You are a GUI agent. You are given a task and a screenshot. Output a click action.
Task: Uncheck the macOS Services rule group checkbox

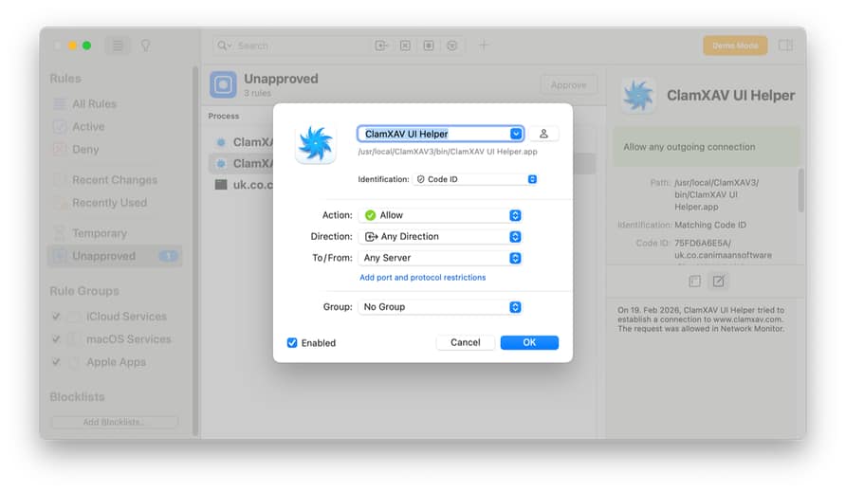pyautogui.click(x=56, y=339)
